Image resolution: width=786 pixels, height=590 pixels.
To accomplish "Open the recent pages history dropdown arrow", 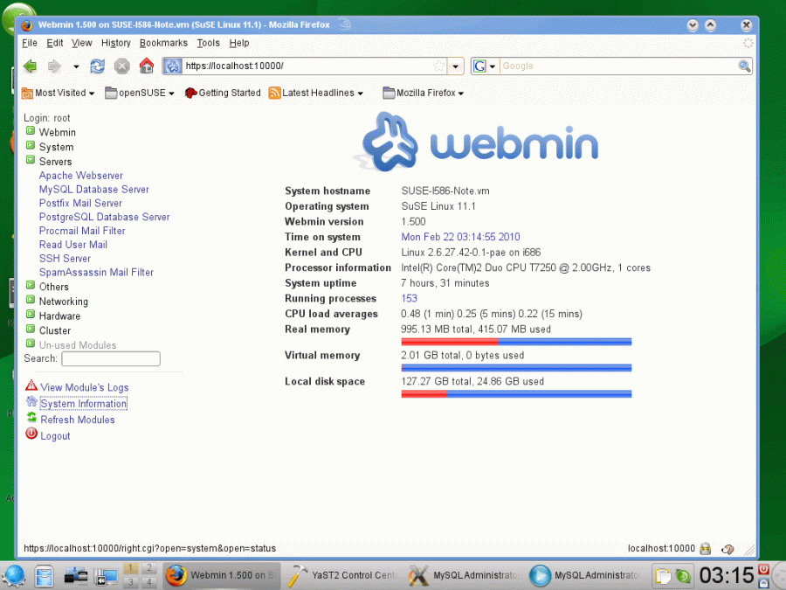I will click(x=76, y=66).
